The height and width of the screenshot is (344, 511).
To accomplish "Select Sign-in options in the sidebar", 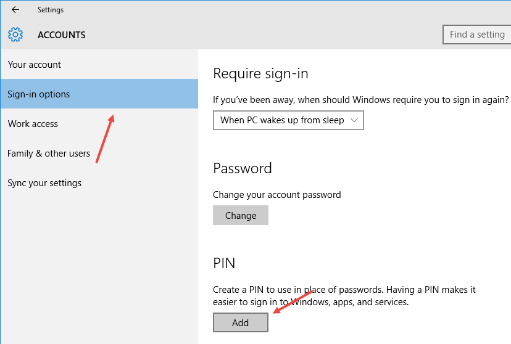I will [x=39, y=94].
